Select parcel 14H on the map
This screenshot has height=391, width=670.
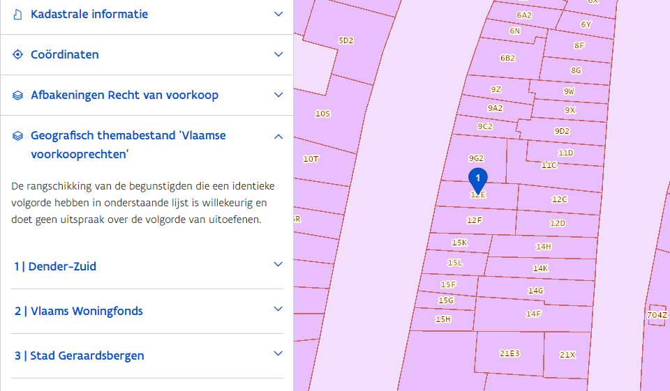(x=544, y=246)
